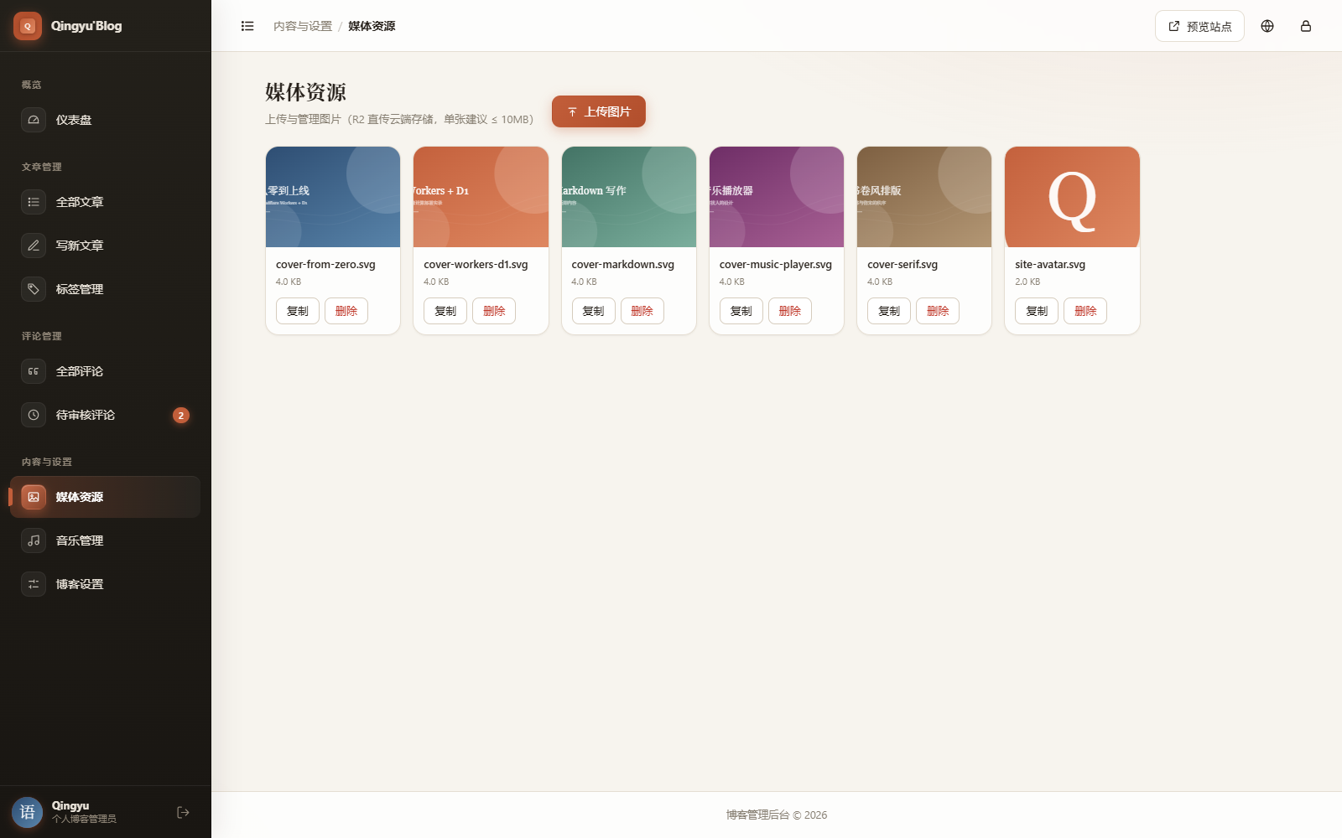The image size is (1342, 838).
Task: Open 仪表盘 in the sidebar
Action: click(x=106, y=120)
